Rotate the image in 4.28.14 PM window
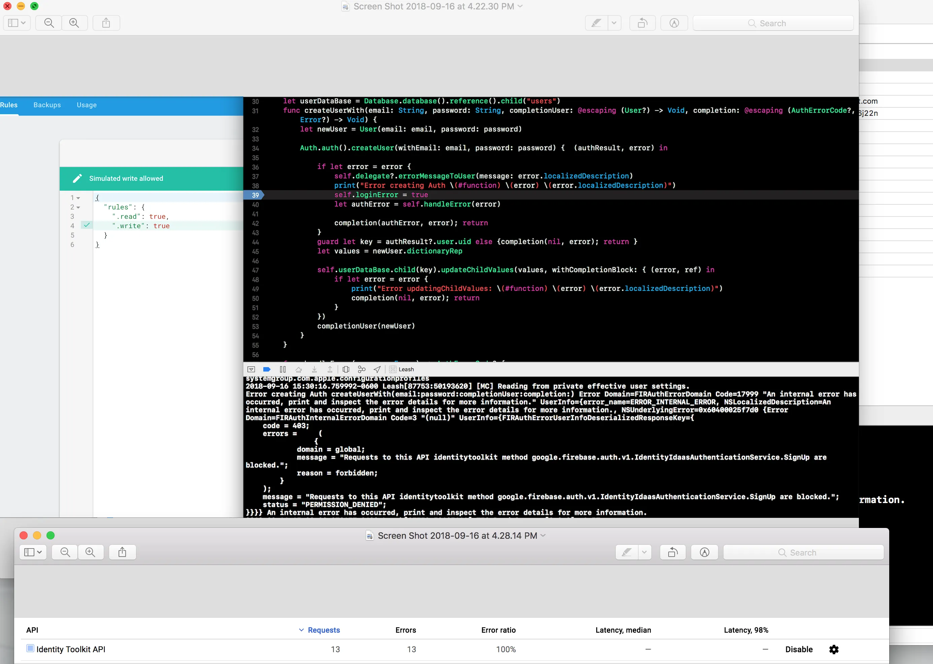 click(x=673, y=552)
